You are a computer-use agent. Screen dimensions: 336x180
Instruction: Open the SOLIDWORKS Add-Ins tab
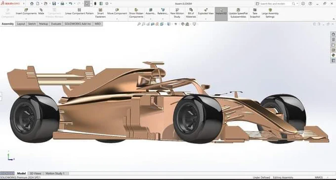[78, 24]
